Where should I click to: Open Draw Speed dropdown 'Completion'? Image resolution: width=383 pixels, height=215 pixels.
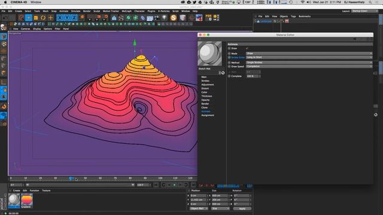pyautogui.click(x=309, y=66)
